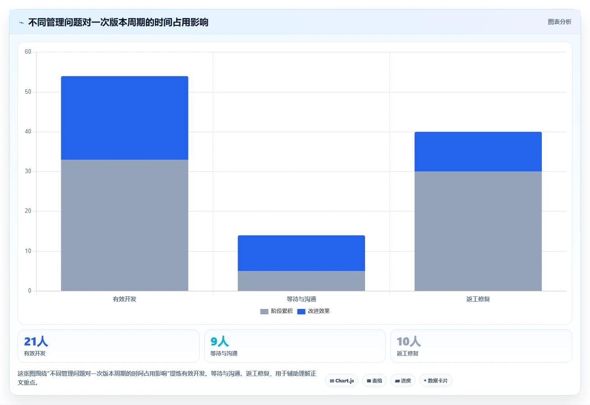Viewport: 590px width, 405px height.
Task: Select the gray segment of the 返工修复 bar
Action: pos(478,231)
